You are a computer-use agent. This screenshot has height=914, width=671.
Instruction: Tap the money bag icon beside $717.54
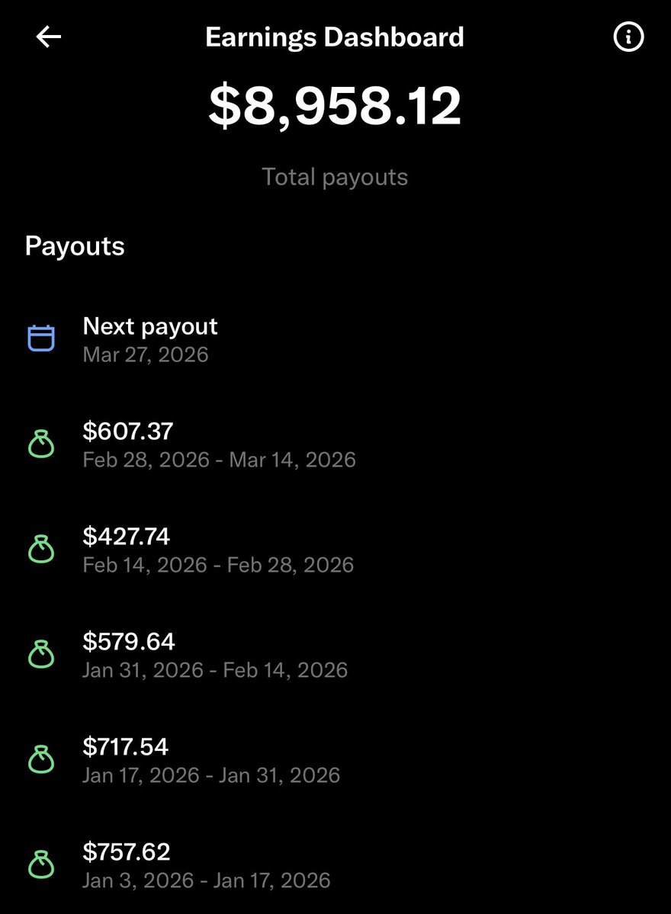click(41, 760)
